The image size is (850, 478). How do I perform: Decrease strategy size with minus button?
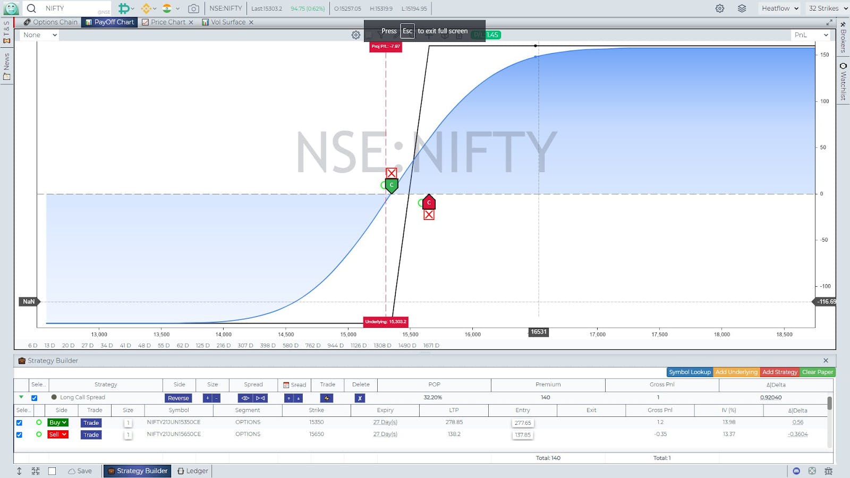point(217,398)
